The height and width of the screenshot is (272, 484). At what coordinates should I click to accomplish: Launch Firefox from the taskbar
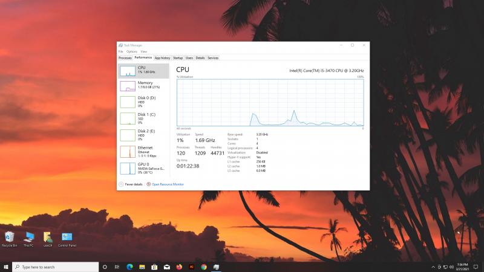click(x=179, y=267)
